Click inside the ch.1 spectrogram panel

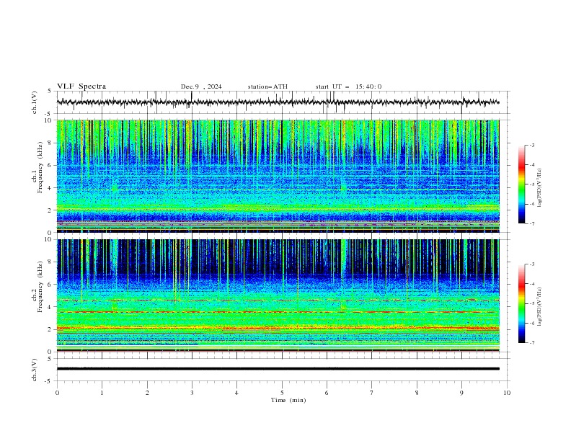tap(278, 176)
